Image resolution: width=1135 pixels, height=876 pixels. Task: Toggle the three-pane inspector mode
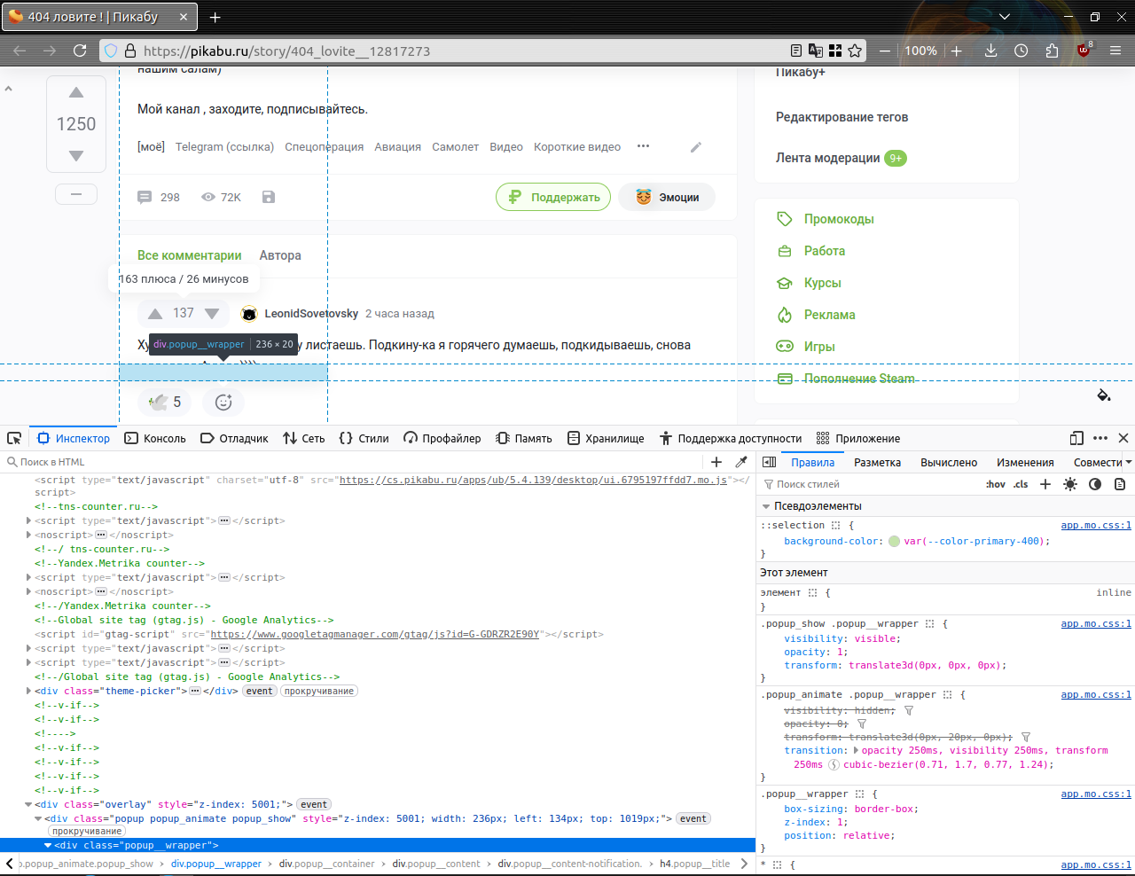[x=770, y=462]
